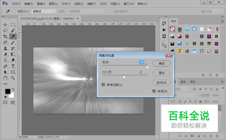The image size is (226, 140).
Task: Select the Zoom tool
Action: tap(13, 78)
